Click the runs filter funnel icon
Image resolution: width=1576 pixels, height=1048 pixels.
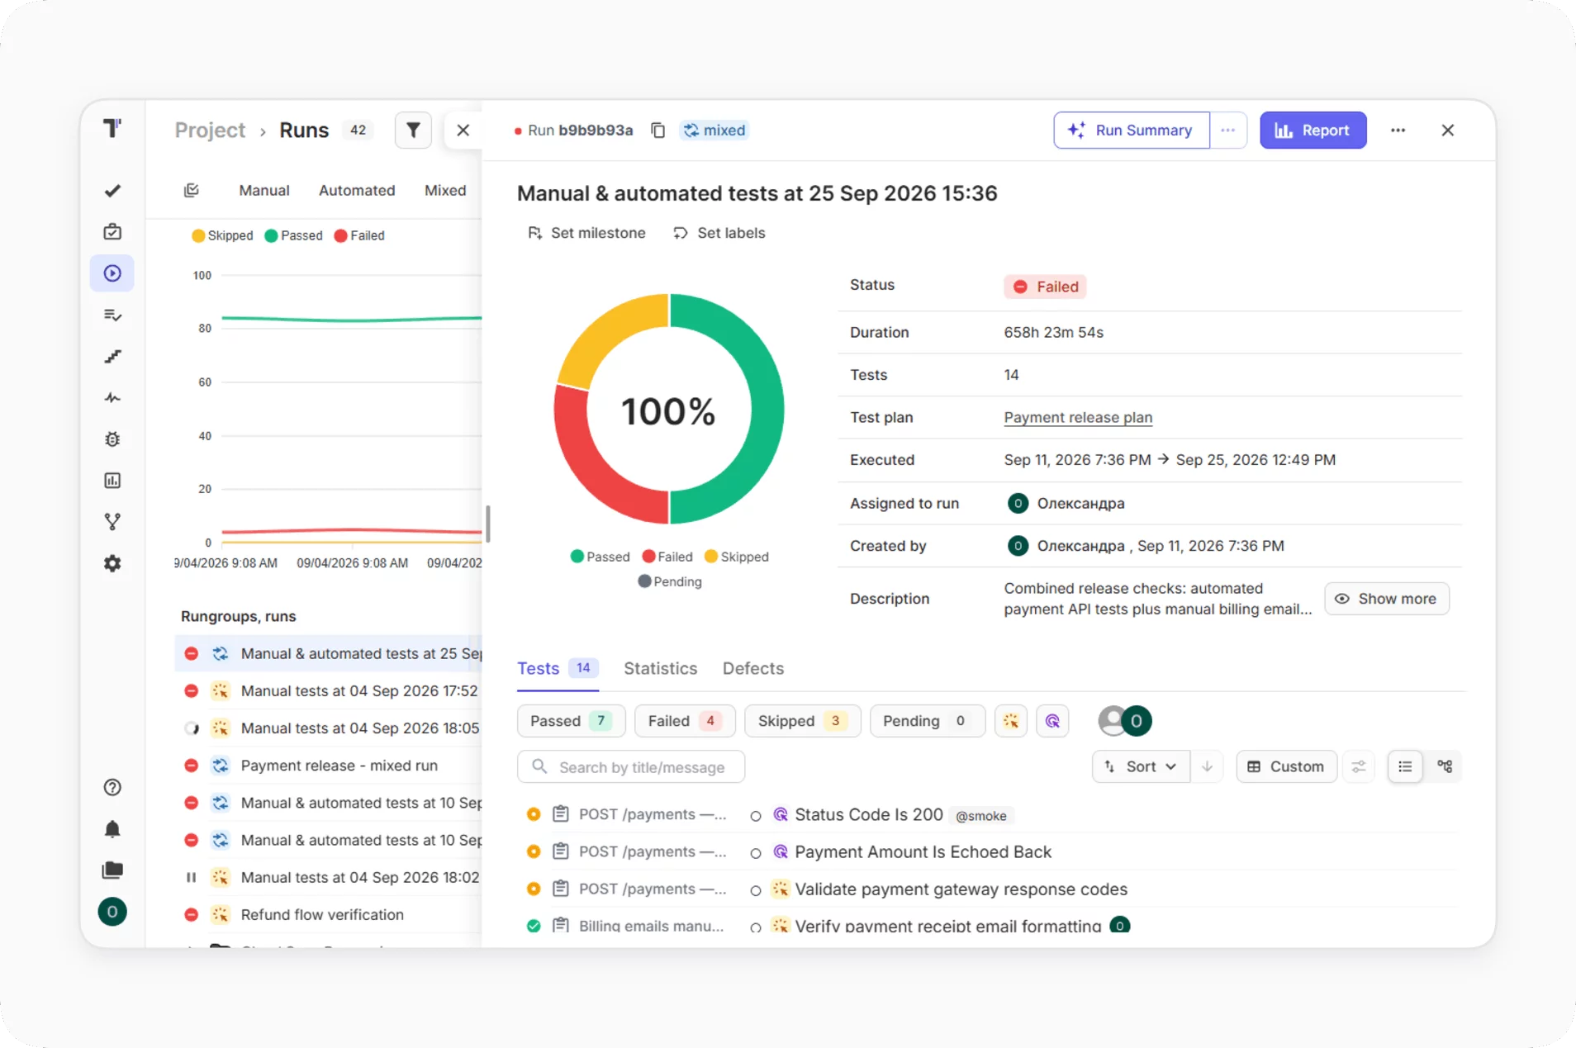point(413,130)
